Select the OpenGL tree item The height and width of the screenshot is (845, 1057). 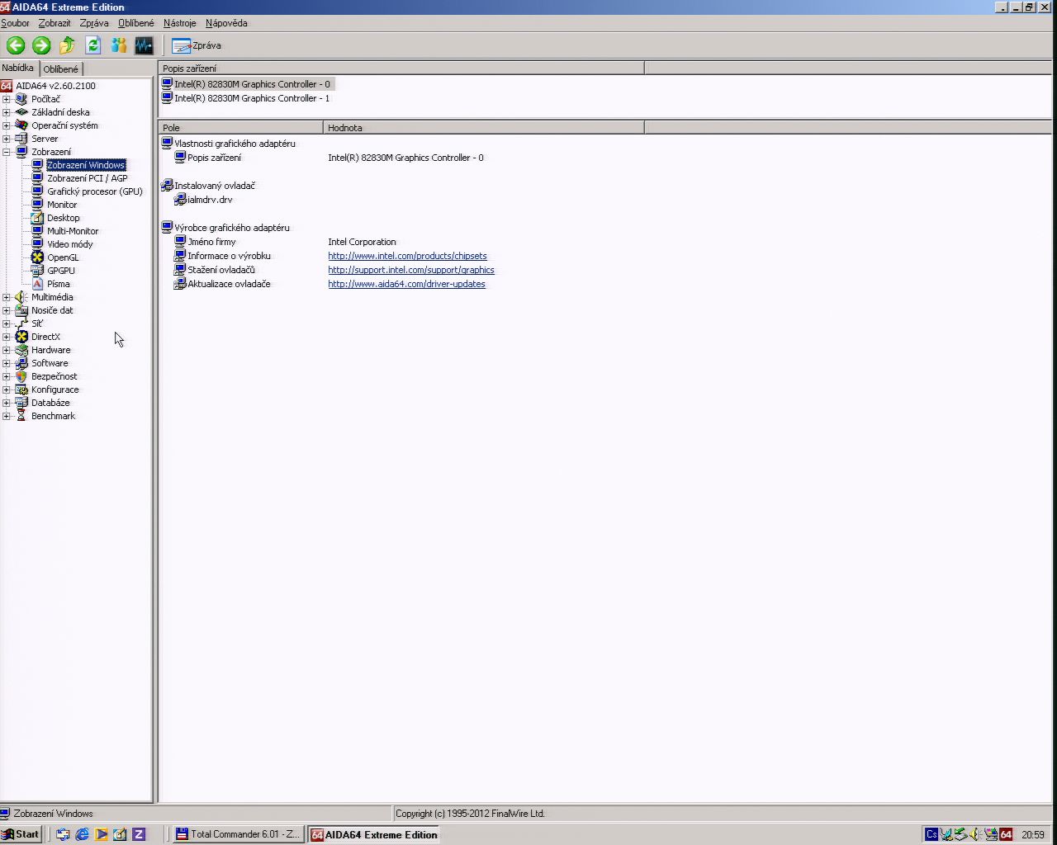coord(63,257)
